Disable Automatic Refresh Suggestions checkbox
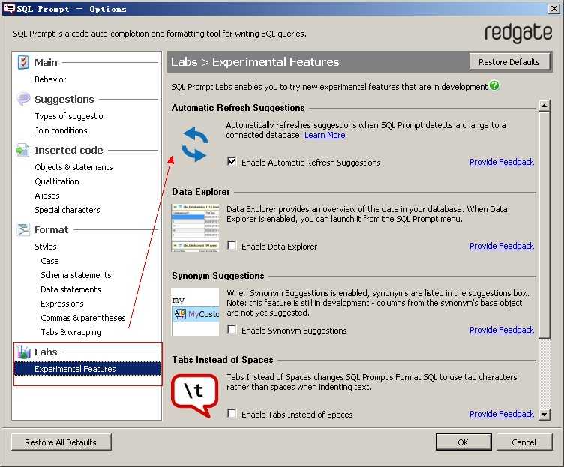Viewport: 564px width, 467px height. (232, 162)
